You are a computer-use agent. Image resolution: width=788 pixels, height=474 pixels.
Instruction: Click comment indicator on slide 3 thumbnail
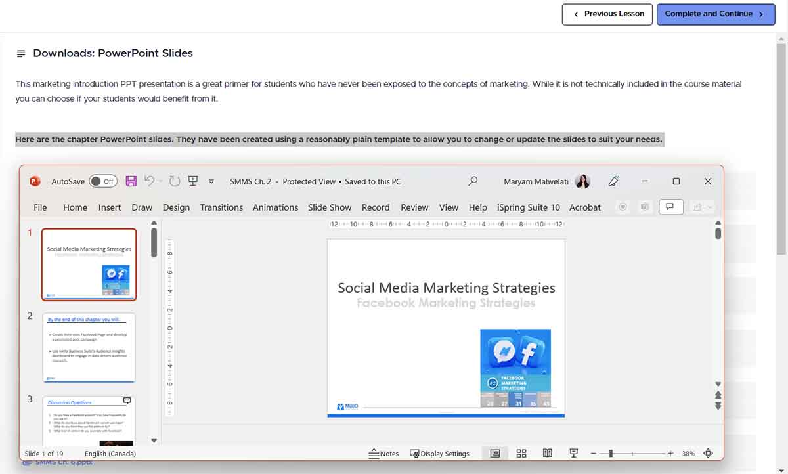coord(127,400)
